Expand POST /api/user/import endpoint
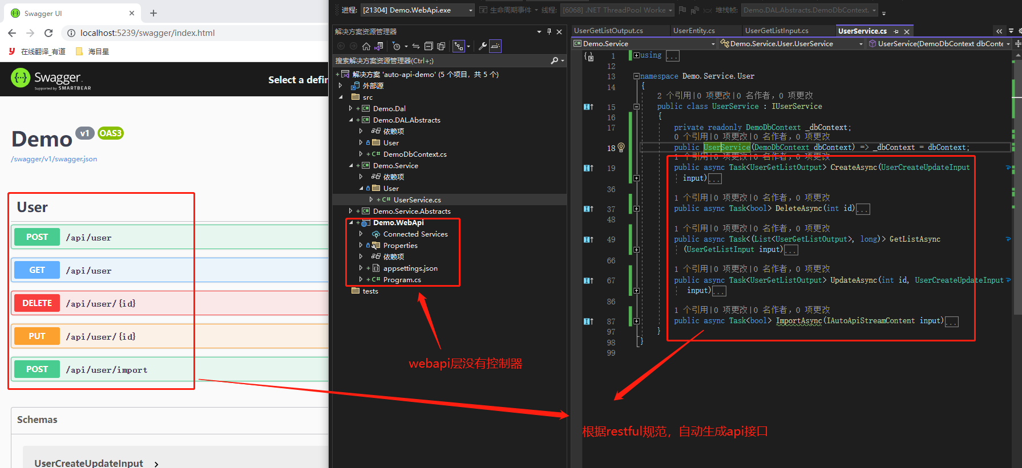Screen dimensions: 1022x468 170,369
